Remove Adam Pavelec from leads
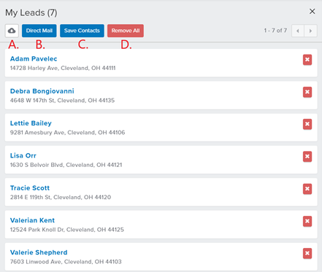Screen dimensions: 322x272 (307, 60)
